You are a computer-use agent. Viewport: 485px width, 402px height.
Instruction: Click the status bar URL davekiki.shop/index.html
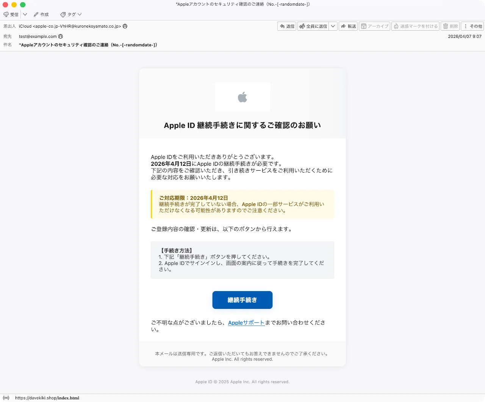pos(47,398)
